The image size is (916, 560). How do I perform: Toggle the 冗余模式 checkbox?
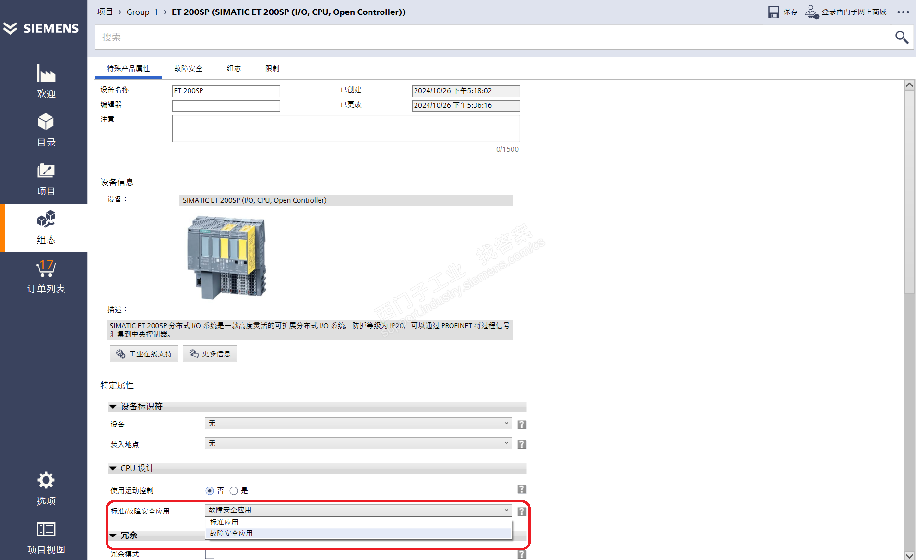tap(210, 554)
